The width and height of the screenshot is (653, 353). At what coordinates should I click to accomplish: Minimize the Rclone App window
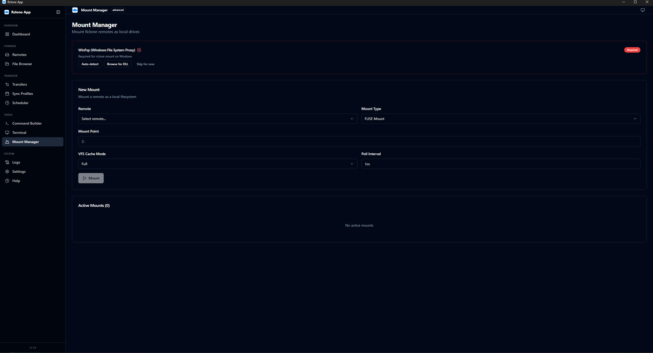click(623, 2)
